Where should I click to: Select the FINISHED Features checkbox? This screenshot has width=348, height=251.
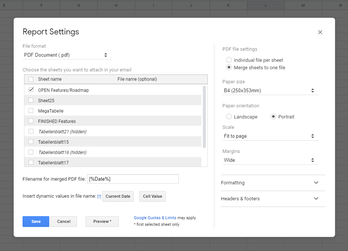31,121
